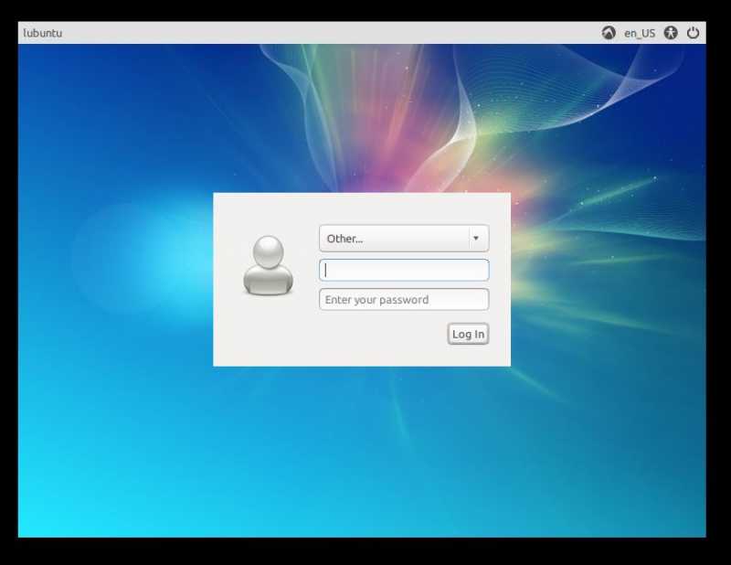Image resolution: width=731 pixels, height=565 pixels.
Task: Open the en_US language selector
Action: [639, 33]
